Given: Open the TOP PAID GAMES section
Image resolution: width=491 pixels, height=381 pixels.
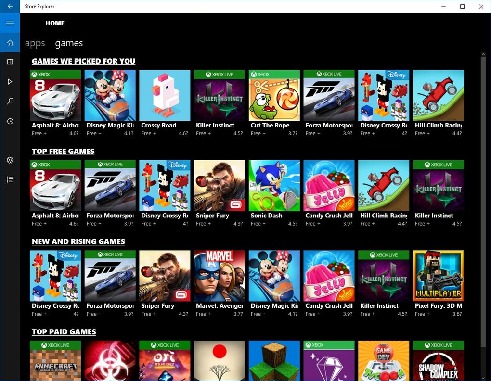Looking at the screenshot, I should point(63,331).
